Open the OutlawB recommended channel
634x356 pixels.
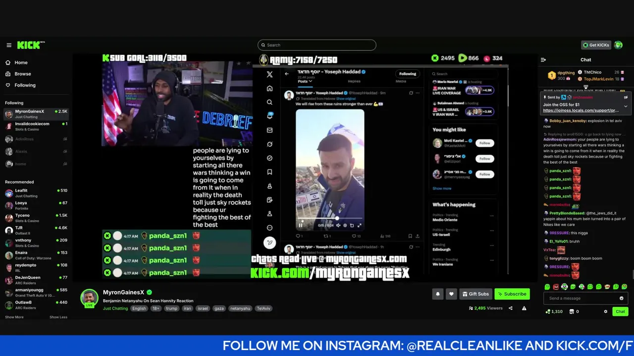tap(36, 305)
